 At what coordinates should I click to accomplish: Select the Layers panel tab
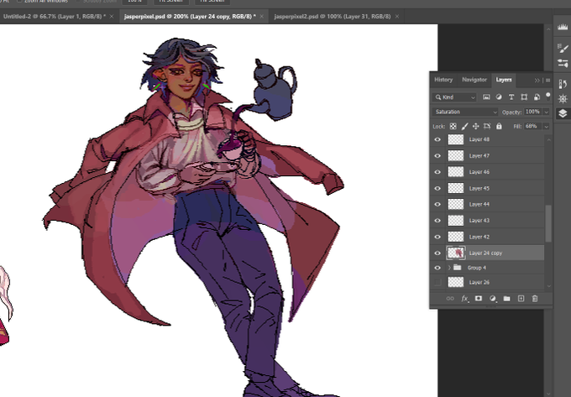(504, 80)
